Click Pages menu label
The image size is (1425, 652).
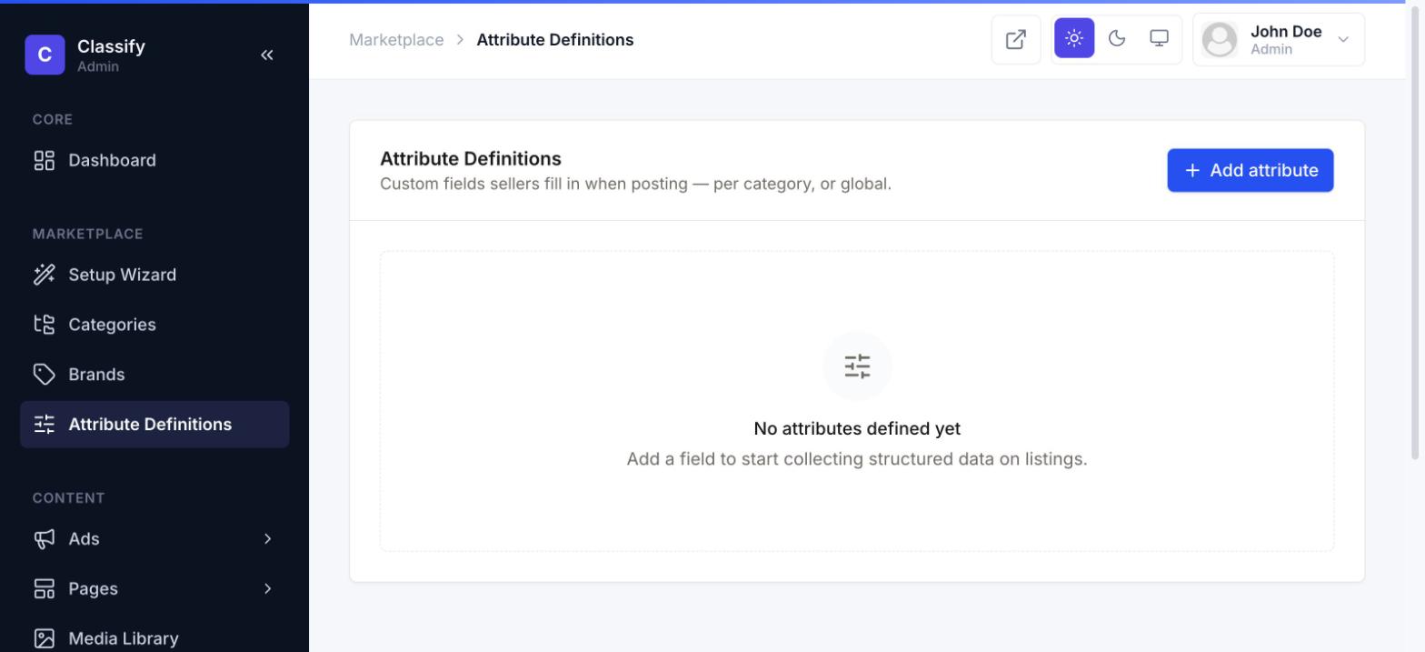(93, 589)
